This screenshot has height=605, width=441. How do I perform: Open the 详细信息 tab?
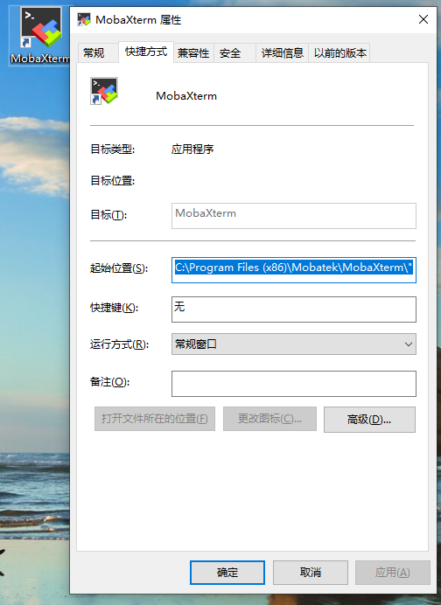(x=283, y=52)
